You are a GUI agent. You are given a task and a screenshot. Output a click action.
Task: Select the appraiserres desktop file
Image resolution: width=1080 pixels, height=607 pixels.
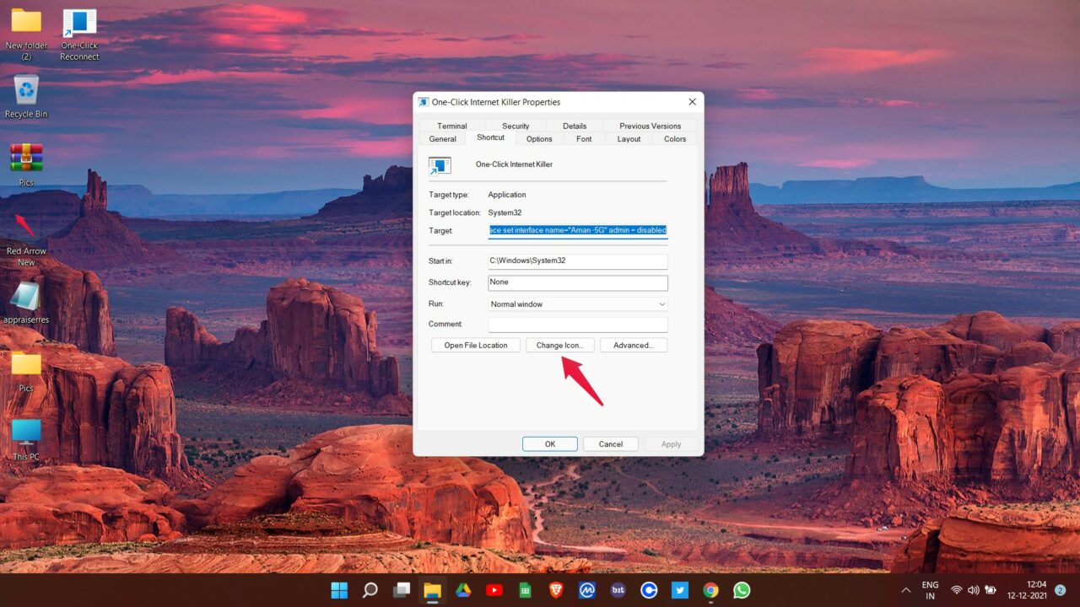click(26, 303)
